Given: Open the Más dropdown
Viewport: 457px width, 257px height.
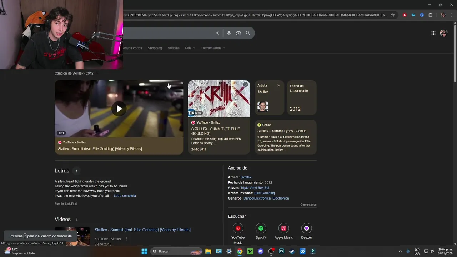Looking at the screenshot, I should pos(190,48).
